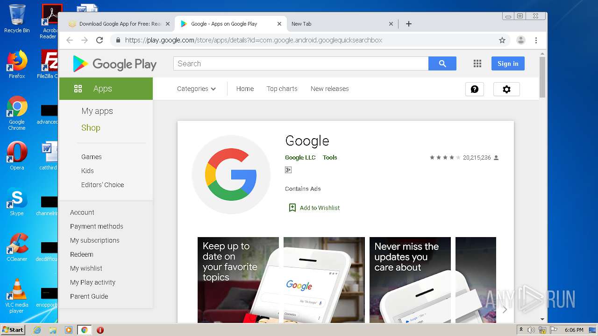Open the Tools category link

pyautogui.click(x=330, y=158)
